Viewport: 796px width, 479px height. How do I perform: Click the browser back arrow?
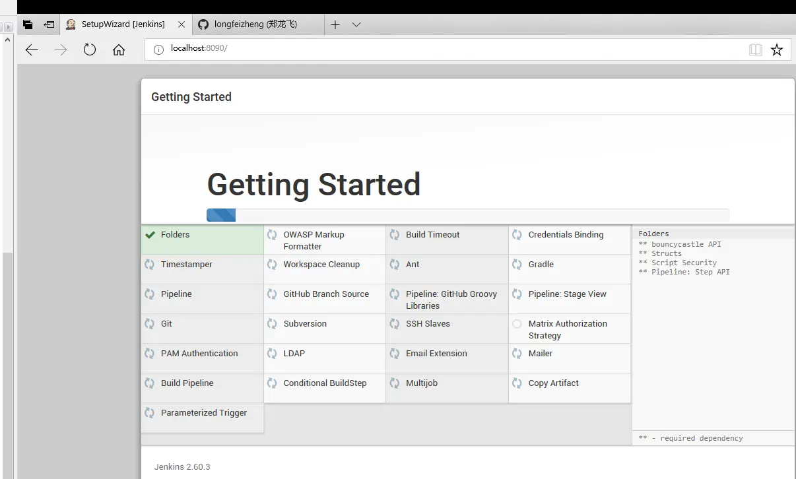click(x=31, y=49)
